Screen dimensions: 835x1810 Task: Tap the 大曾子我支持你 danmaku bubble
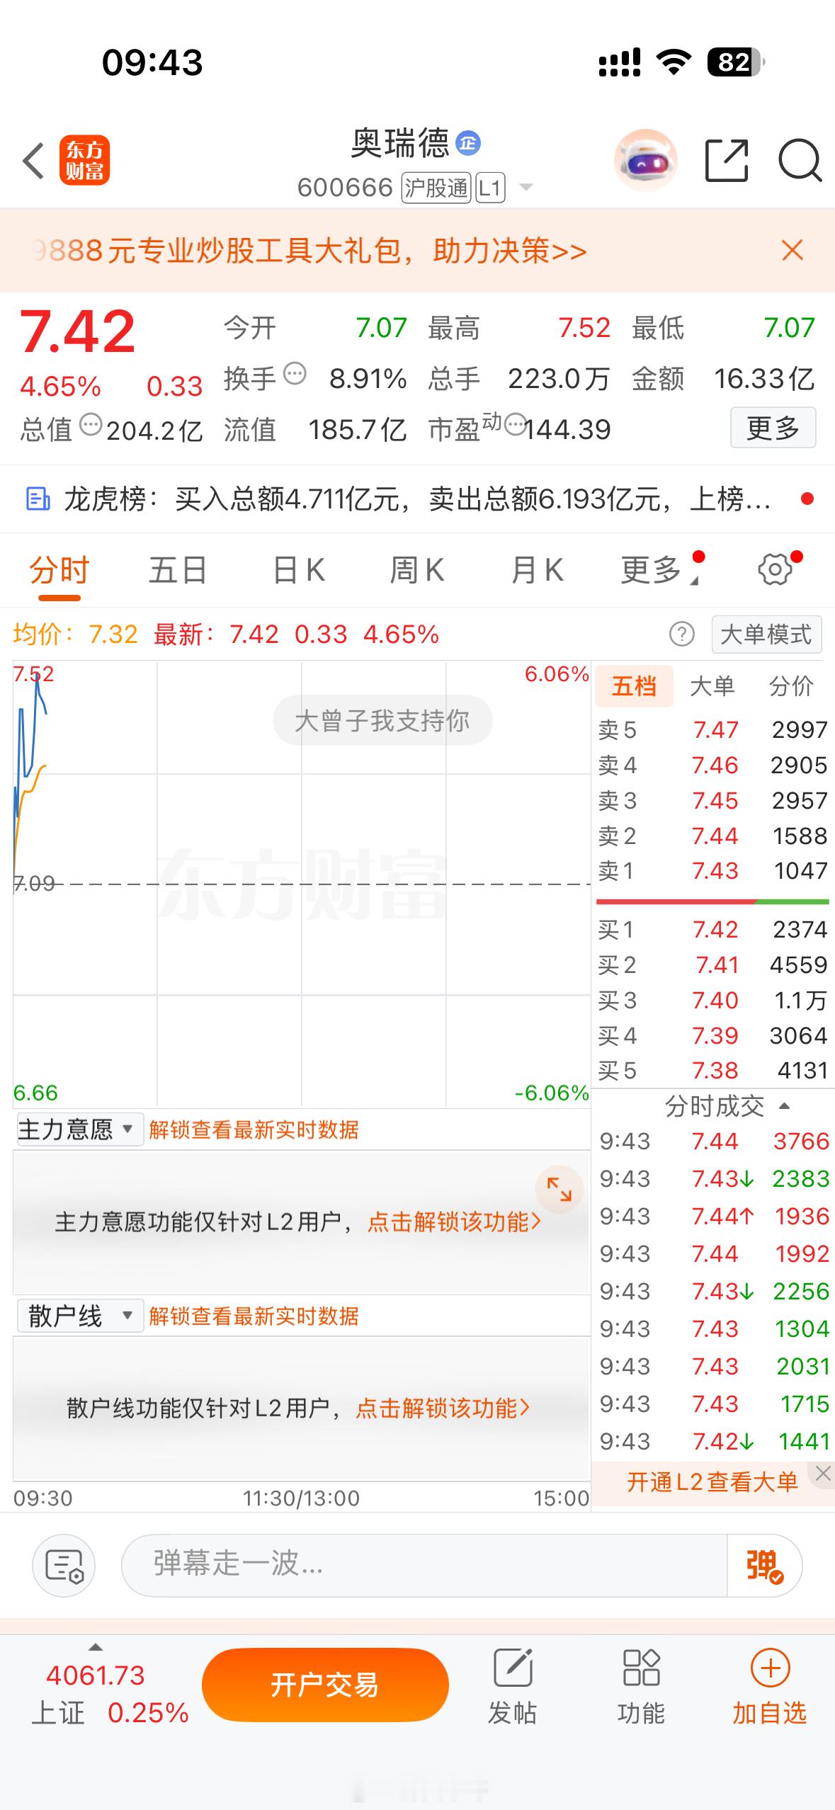[382, 720]
